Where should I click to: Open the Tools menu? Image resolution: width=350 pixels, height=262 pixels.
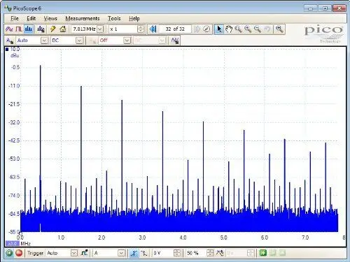point(114,18)
